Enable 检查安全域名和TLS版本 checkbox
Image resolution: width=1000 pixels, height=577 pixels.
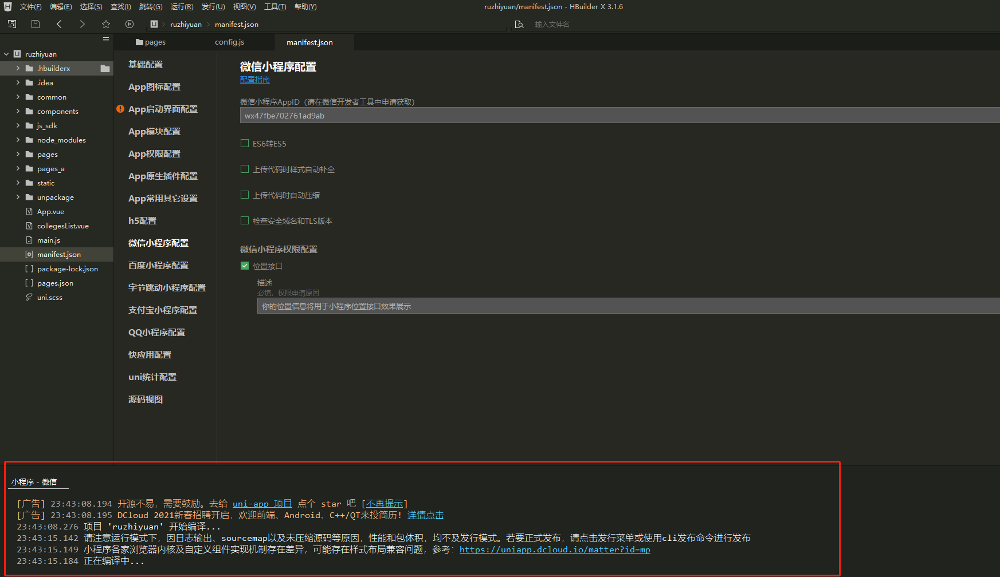(245, 220)
